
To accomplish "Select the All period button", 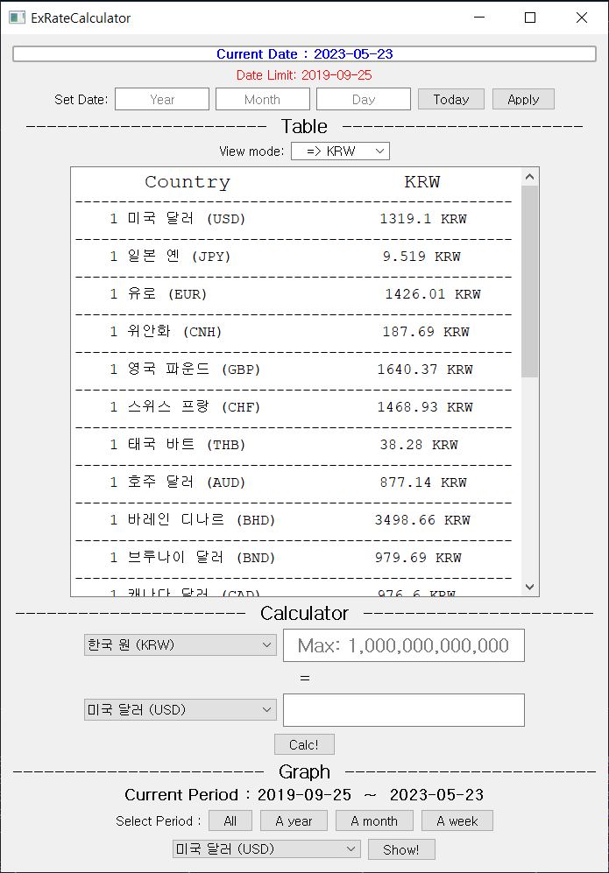I will (x=230, y=820).
